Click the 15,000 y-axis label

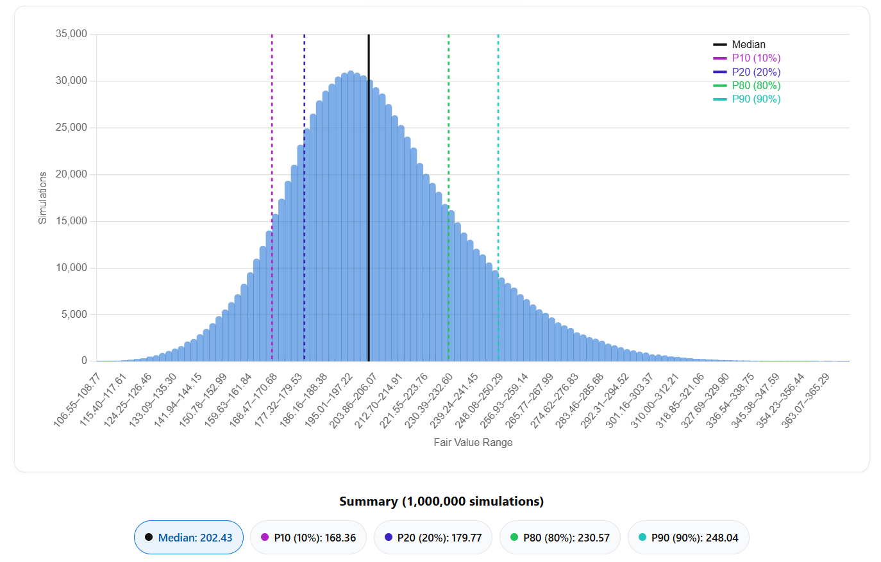(x=71, y=221)
